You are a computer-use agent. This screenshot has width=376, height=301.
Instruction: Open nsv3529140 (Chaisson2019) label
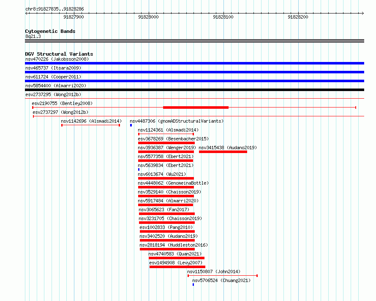coord(169,192)
